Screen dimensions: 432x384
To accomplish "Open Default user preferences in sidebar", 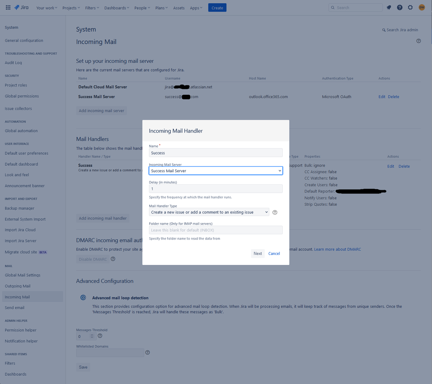I will (x=26, y=153).
